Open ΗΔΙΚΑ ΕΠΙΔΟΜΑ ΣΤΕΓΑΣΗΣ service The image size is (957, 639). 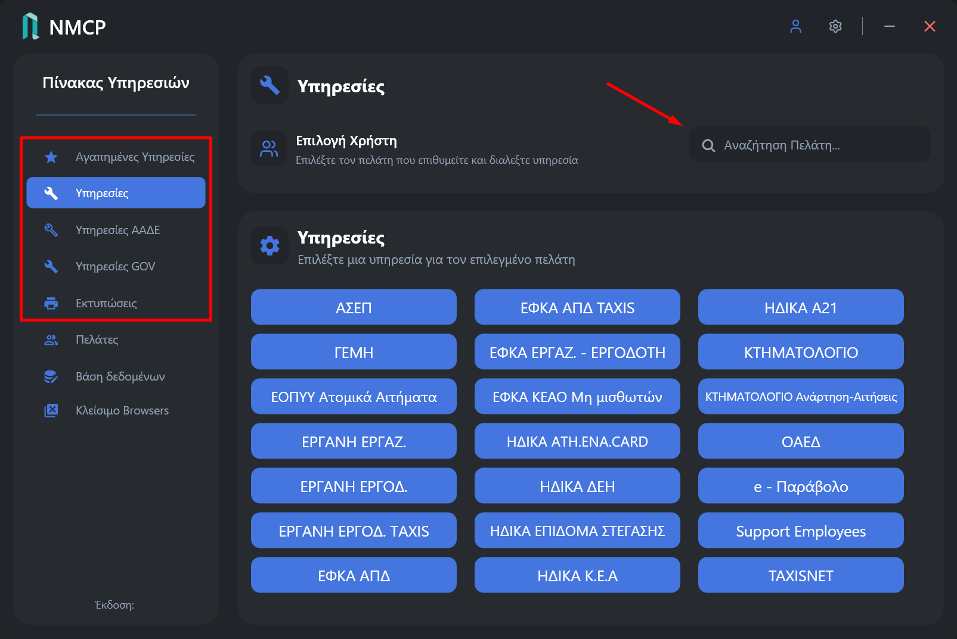(x=577, y=531)
